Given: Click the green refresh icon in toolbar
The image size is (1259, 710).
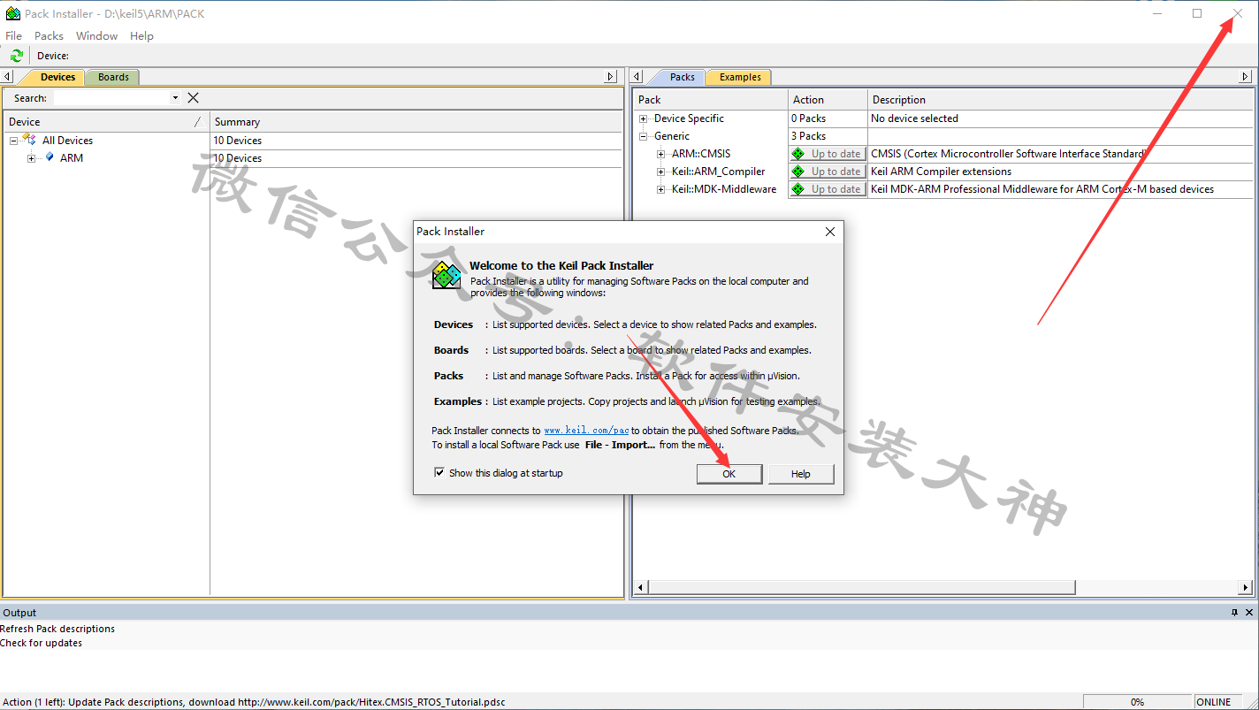Looking at the screenshot, I should coord(16,56).
